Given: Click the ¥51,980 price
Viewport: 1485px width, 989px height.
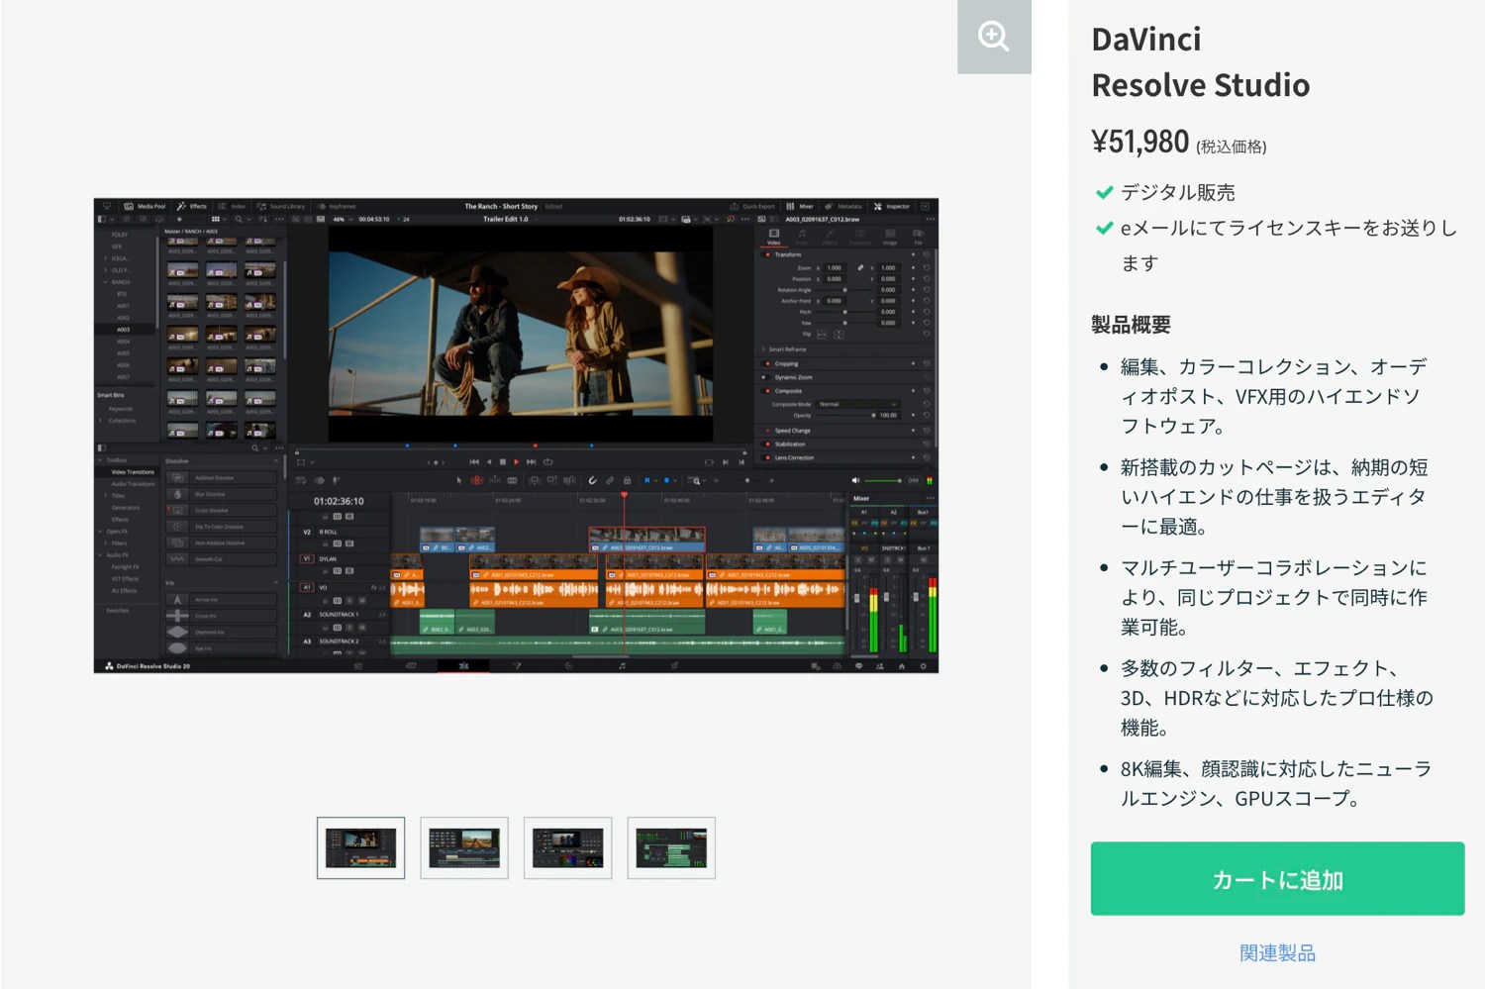Looking at the screenshot, I should [x=1139, y=142].
